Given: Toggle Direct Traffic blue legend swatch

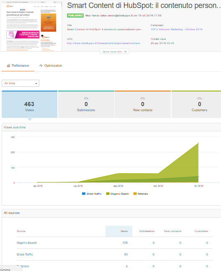Looking at the screenshot, I should point(84,194).
